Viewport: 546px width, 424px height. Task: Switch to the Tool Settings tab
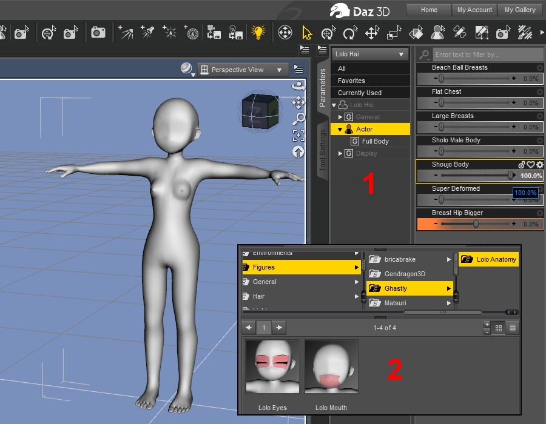(x=323, y=150)
